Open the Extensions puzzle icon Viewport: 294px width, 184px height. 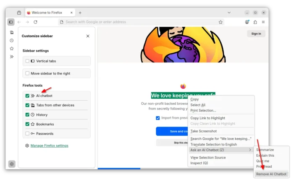[x=255, y=22]
